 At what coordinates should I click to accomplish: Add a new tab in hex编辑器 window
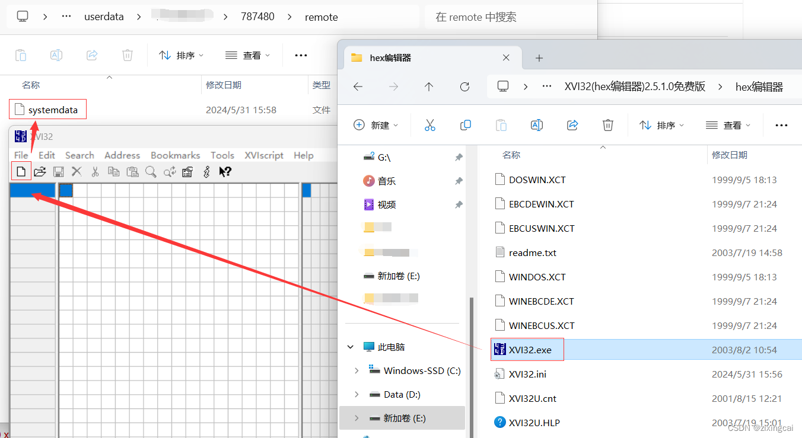click(539, 57)
